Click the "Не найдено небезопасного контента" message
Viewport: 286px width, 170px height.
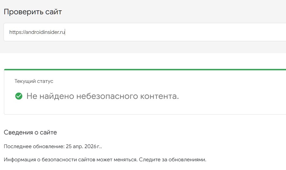click(x=103, y=96)
